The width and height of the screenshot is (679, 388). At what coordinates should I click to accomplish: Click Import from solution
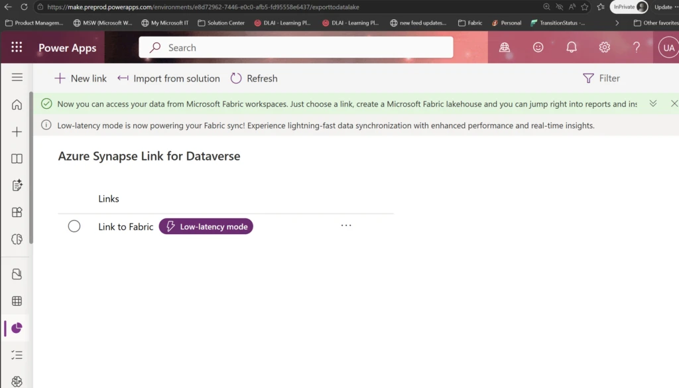(168, 78)
